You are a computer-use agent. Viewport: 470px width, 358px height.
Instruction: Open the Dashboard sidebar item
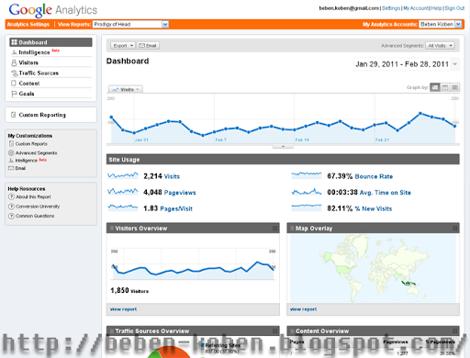(50, 42)
